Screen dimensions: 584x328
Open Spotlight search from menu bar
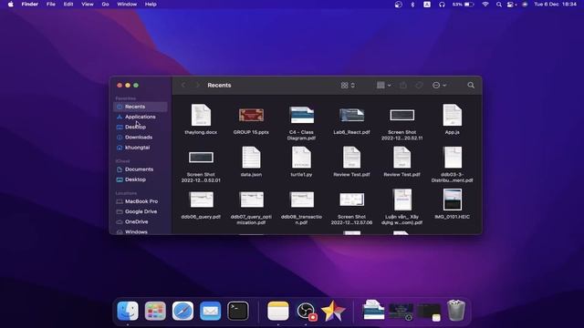pyautogui.click(x=499, y=5)
